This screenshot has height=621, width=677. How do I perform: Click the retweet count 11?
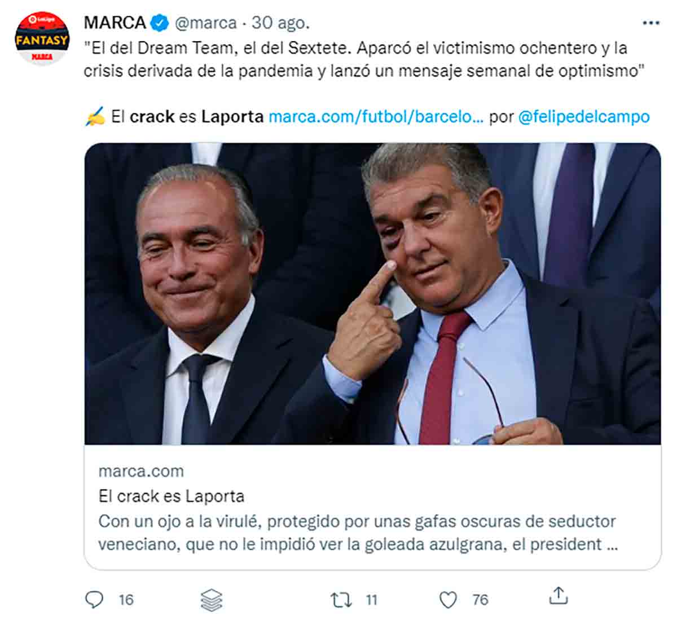coord(371,600)
